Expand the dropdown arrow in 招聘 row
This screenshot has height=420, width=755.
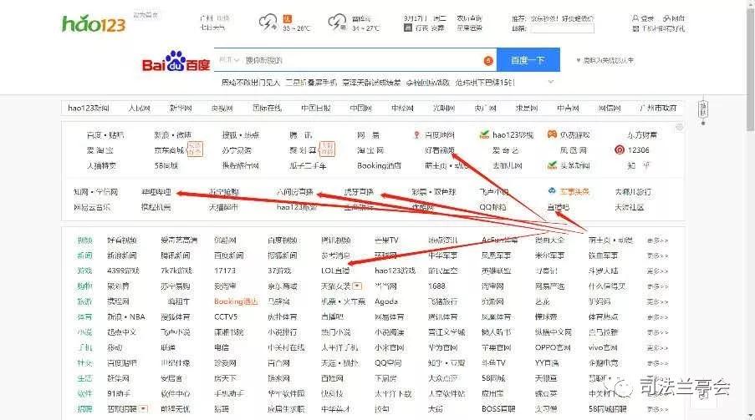point(144,409)
